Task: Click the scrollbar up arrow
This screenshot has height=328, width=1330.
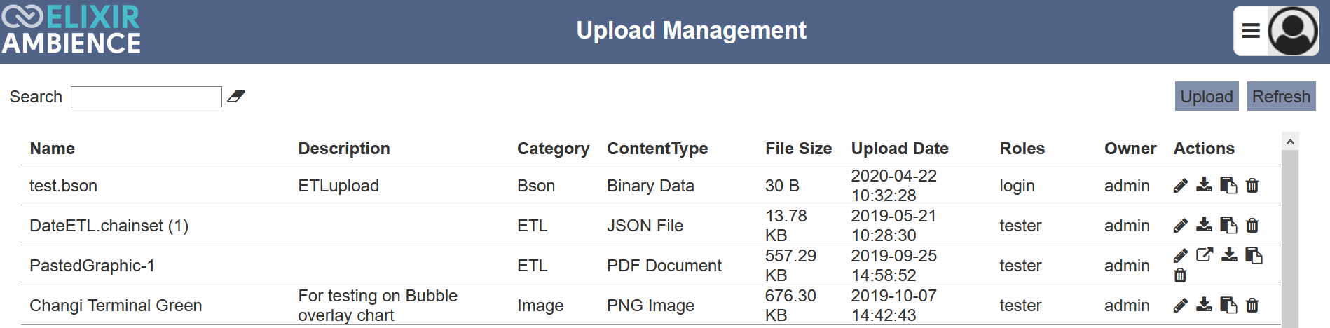Action: (x=1290, y=142)
